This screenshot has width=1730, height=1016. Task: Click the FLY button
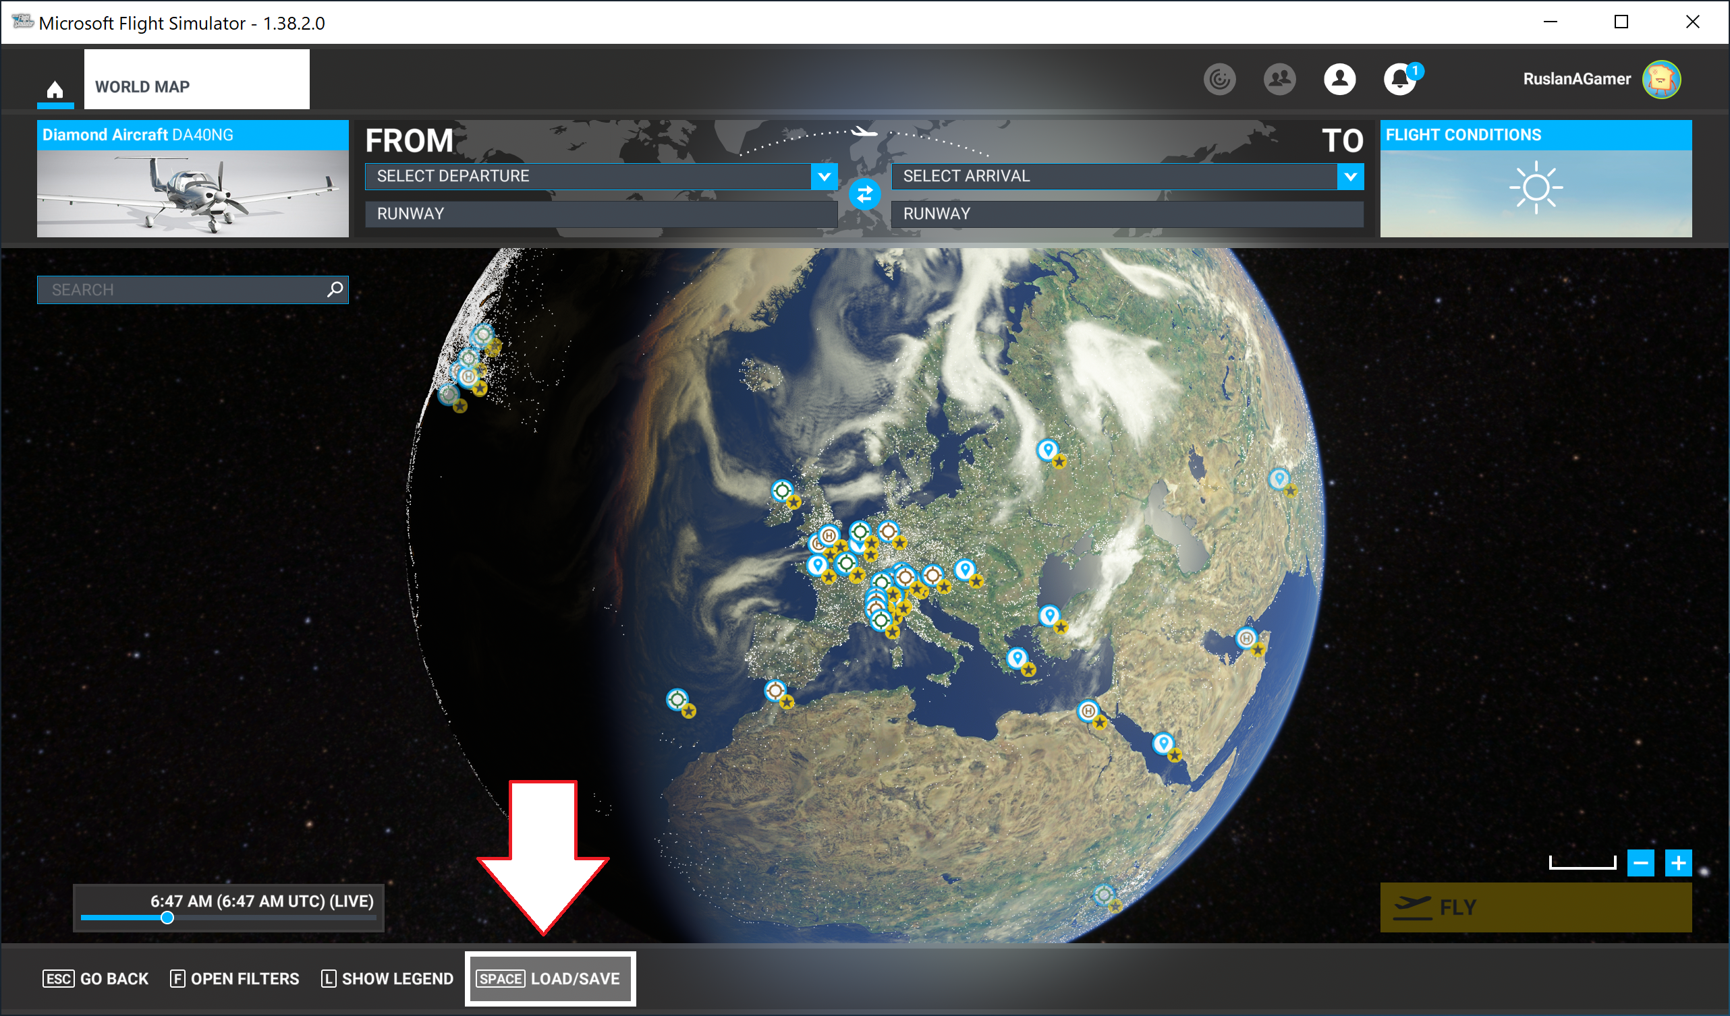click(x=1536, y=907)
